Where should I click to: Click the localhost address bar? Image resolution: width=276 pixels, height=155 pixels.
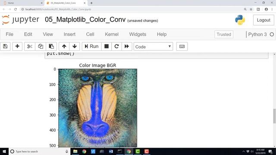(130, 9)
